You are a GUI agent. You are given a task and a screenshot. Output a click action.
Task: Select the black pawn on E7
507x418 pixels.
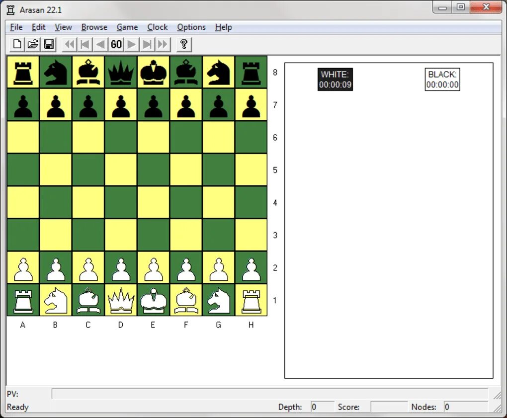153,105
